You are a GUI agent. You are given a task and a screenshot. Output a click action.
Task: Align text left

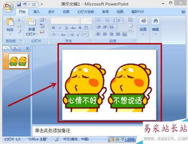tap(99, 34)
